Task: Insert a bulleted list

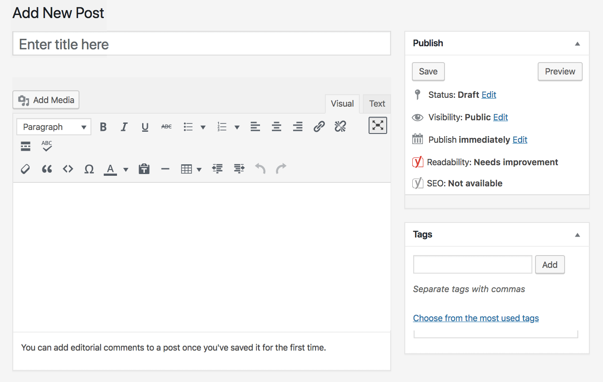Action: (188, 127)
